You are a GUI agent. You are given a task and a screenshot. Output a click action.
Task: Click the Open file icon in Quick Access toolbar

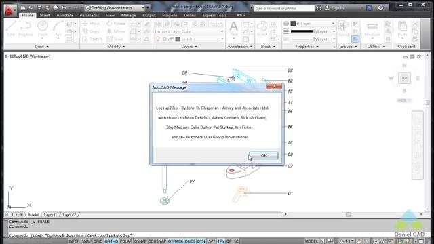(31, 7)
